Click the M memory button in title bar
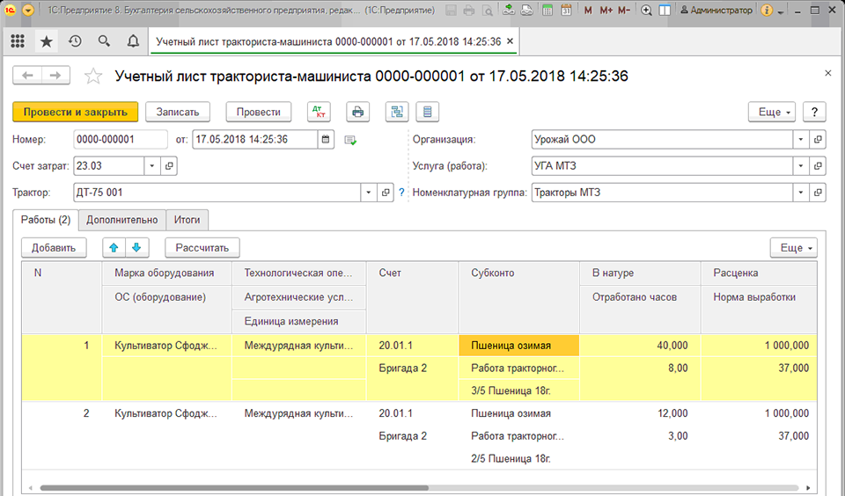This screenshot has width=845, height=496. [588, 11]
